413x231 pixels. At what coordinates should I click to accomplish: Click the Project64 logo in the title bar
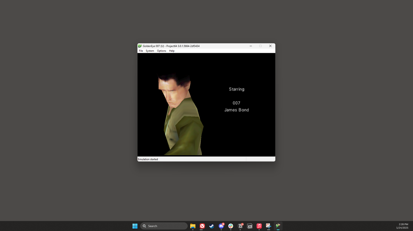coord(140,46)
